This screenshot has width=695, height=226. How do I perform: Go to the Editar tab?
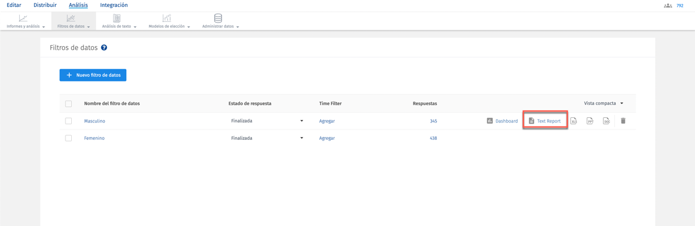[14, 5]
